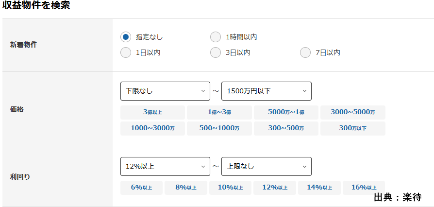Open the 12%以上 yield minimum dropdown
Screen dimensions: 434x207
(x=165, y=166)
